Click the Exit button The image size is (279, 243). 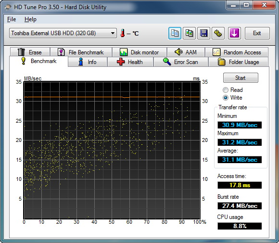pyautogui.click(x=257, y=33)
